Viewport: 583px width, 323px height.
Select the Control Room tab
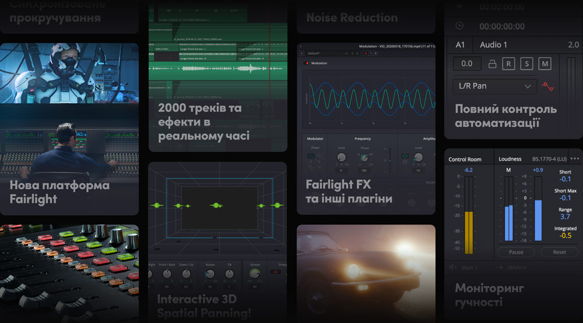(465, 159)
